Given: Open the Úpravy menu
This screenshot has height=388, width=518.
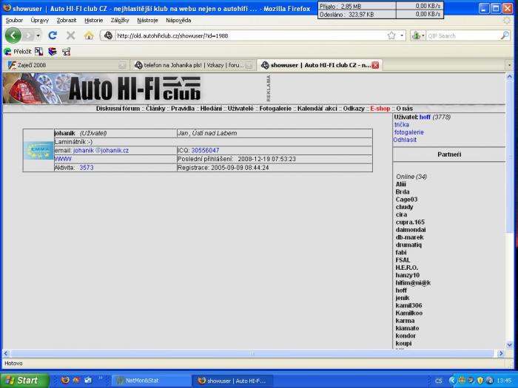Looking at the screenshot, I should [x=40, y=20].
